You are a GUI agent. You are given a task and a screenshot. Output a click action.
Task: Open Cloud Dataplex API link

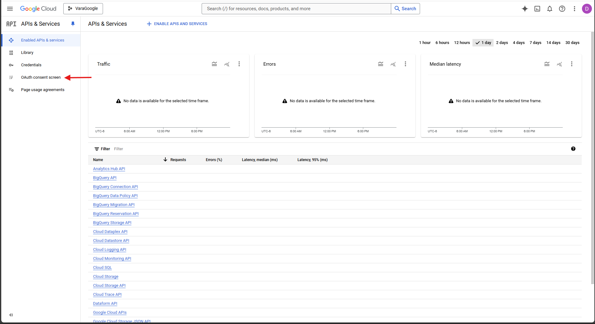point(110,232)
